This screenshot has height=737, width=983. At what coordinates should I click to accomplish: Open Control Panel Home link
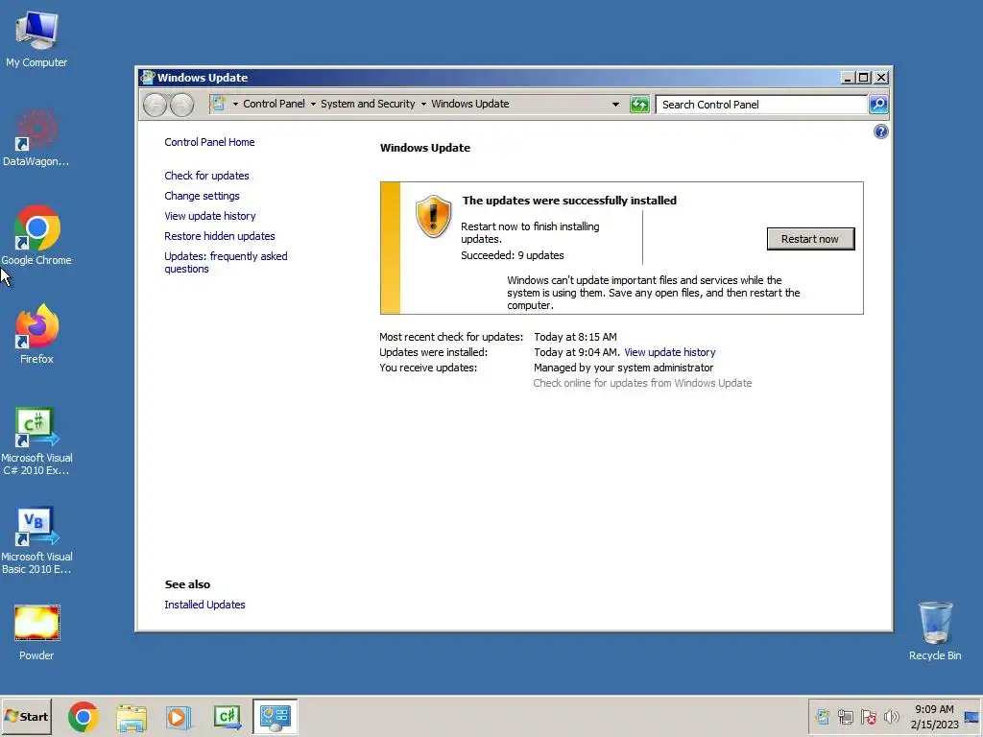[x=209, y=142]
